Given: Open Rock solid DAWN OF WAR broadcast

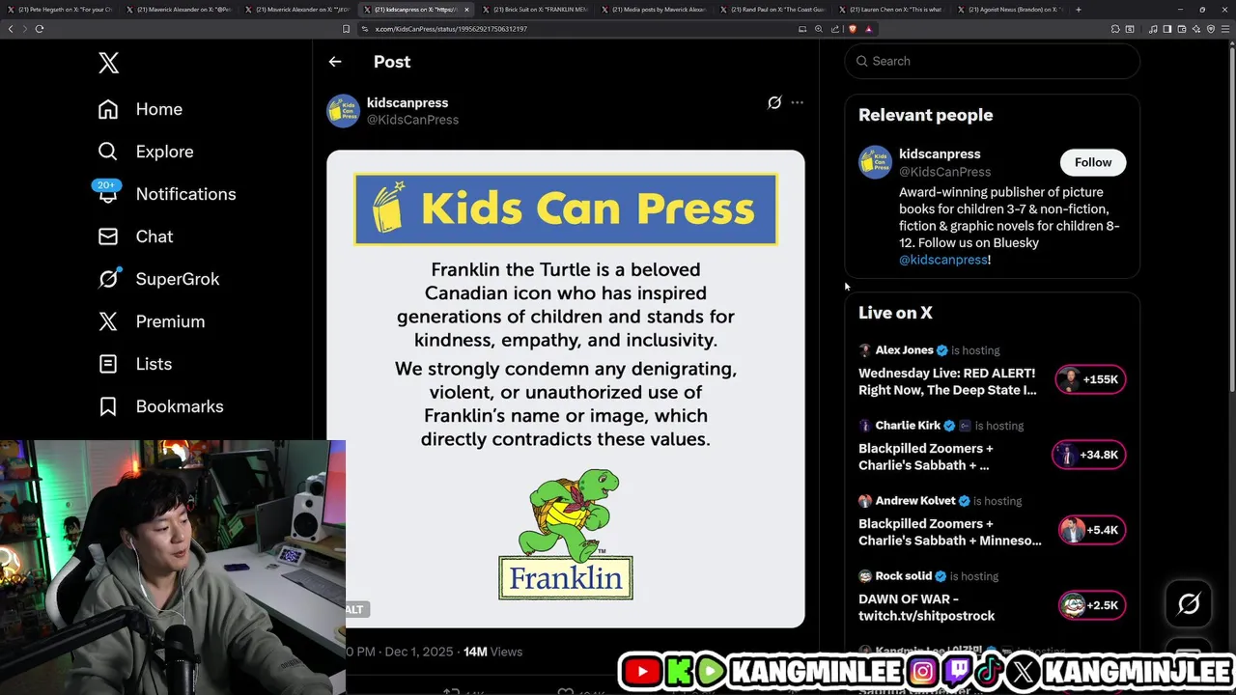Looking at the screenshot, I should pyautogui.click(x=927, y=607).
